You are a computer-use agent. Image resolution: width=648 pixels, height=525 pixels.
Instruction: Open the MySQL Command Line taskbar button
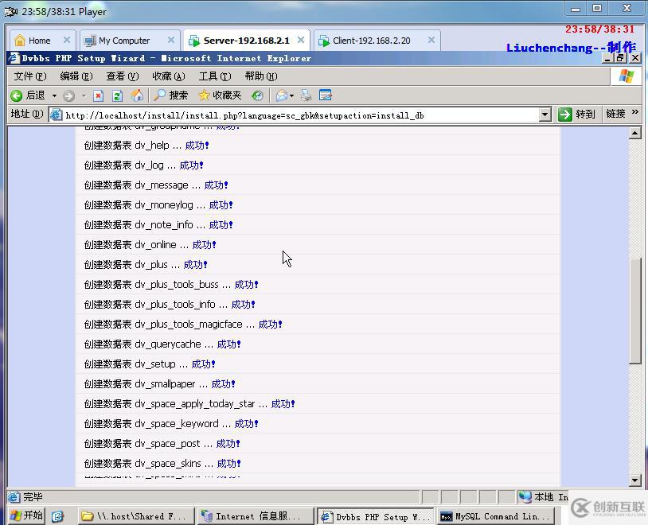coord(495,516)
